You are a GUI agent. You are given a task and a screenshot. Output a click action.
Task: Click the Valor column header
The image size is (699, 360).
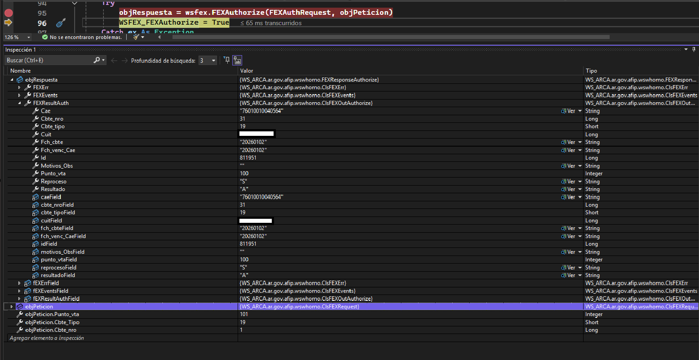(x=247, y=71)
